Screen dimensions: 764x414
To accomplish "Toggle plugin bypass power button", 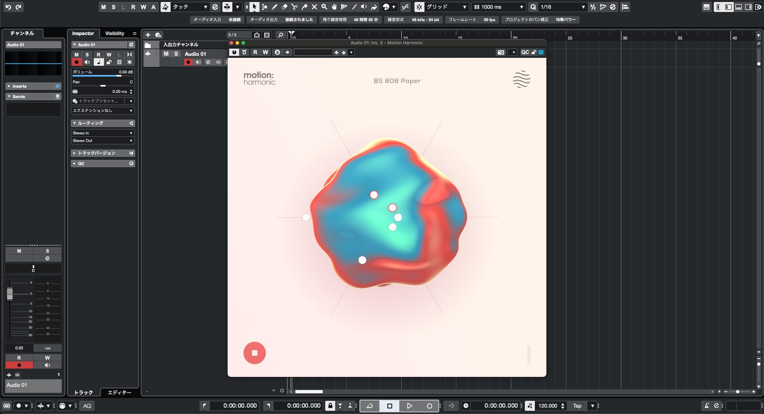I will coord(234,52).
